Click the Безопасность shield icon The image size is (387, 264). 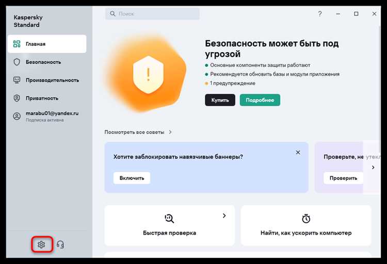pyautogui.click(x=17, y=62)
